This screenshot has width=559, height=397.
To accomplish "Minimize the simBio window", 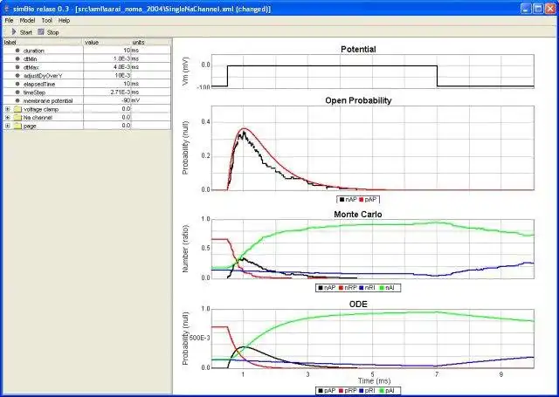I will point(526,9).
